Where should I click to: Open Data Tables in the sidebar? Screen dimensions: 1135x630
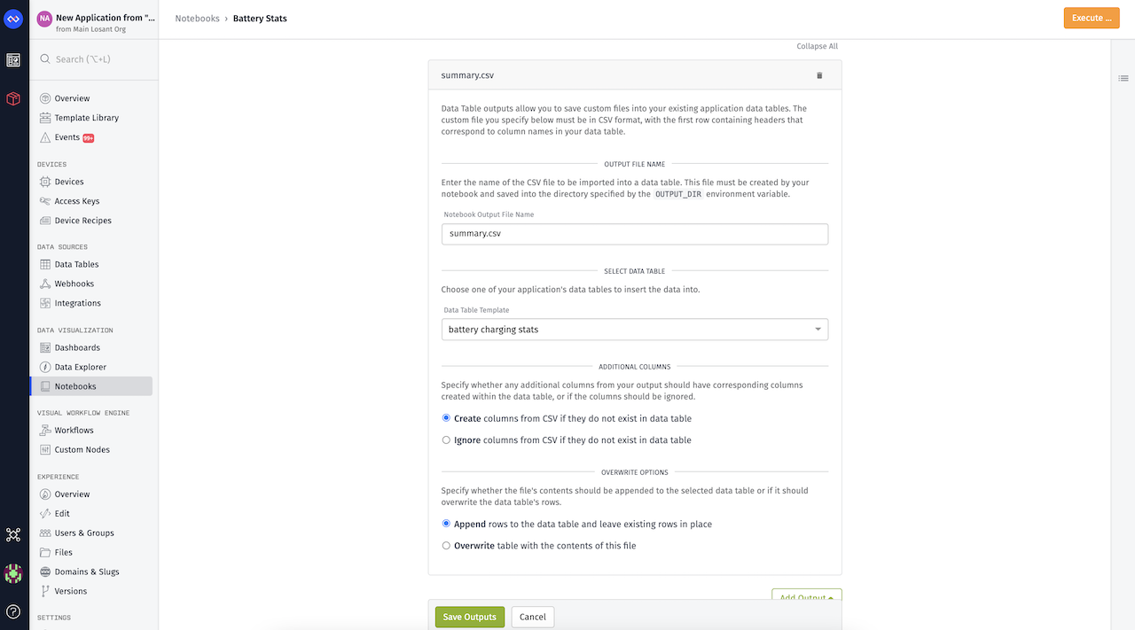pos(76,264)
